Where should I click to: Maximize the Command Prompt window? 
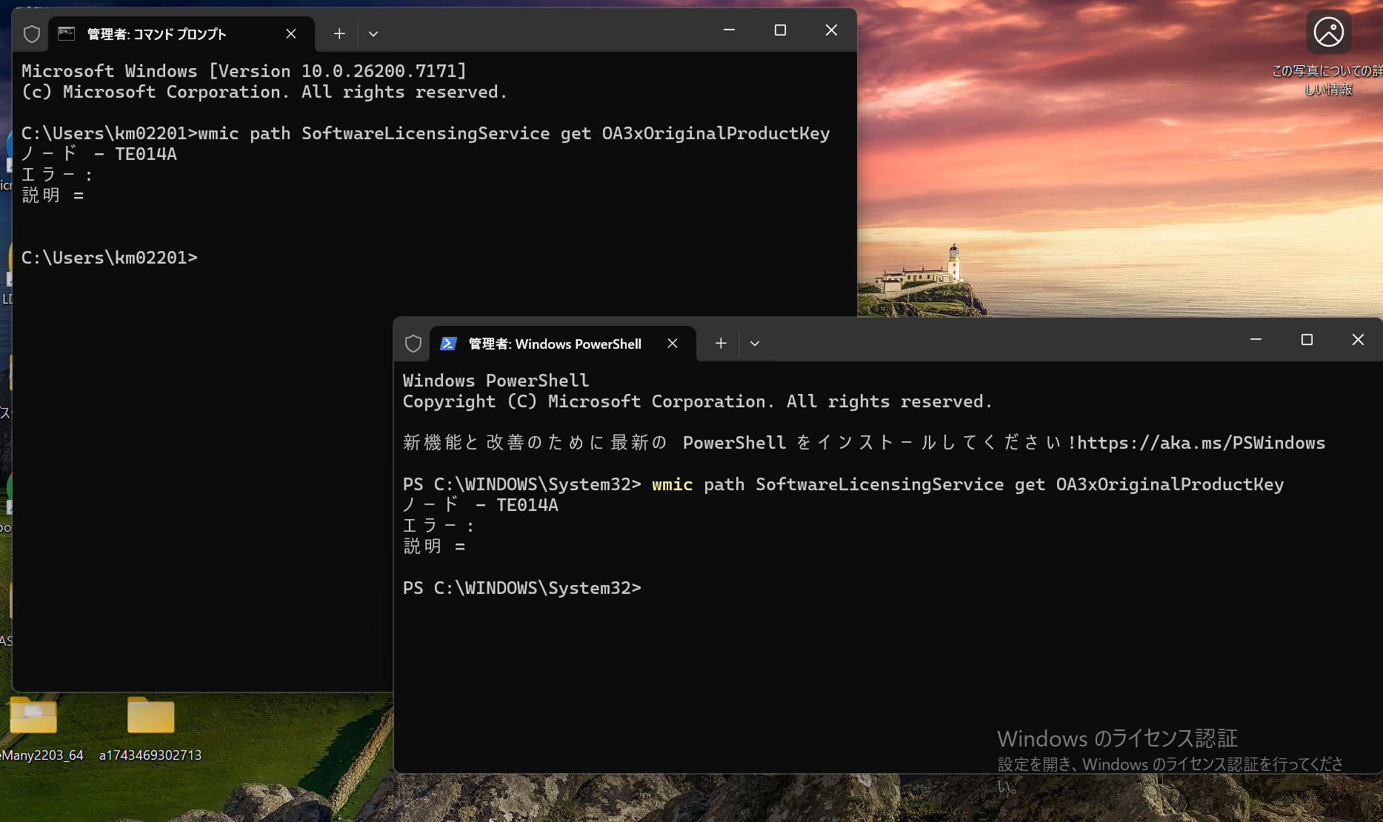coord(780,30)
